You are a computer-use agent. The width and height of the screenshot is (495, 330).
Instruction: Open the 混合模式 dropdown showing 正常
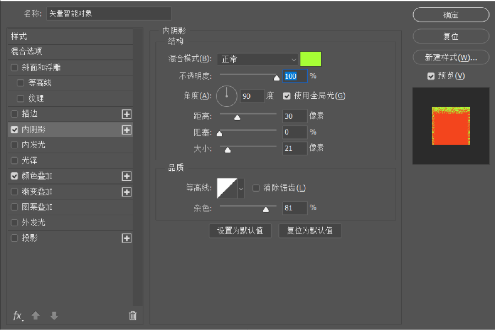pos(258,60)
